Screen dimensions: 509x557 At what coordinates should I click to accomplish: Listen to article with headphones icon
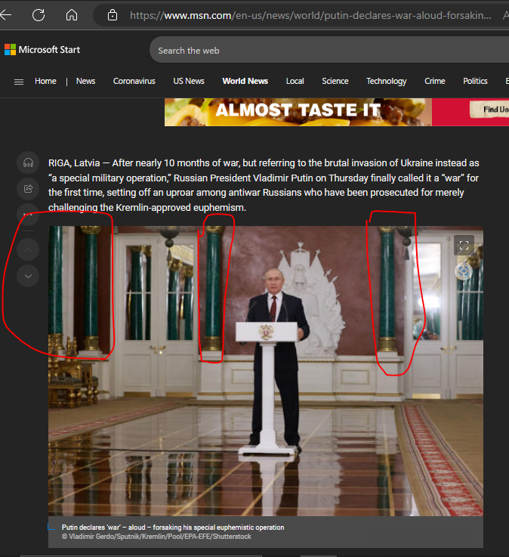(28, 162)
